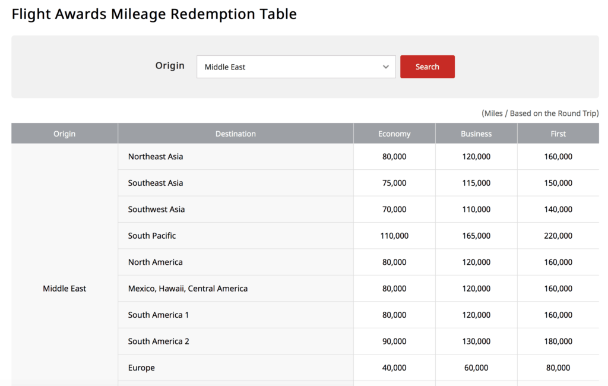Click the First column header

click(558, 134)
